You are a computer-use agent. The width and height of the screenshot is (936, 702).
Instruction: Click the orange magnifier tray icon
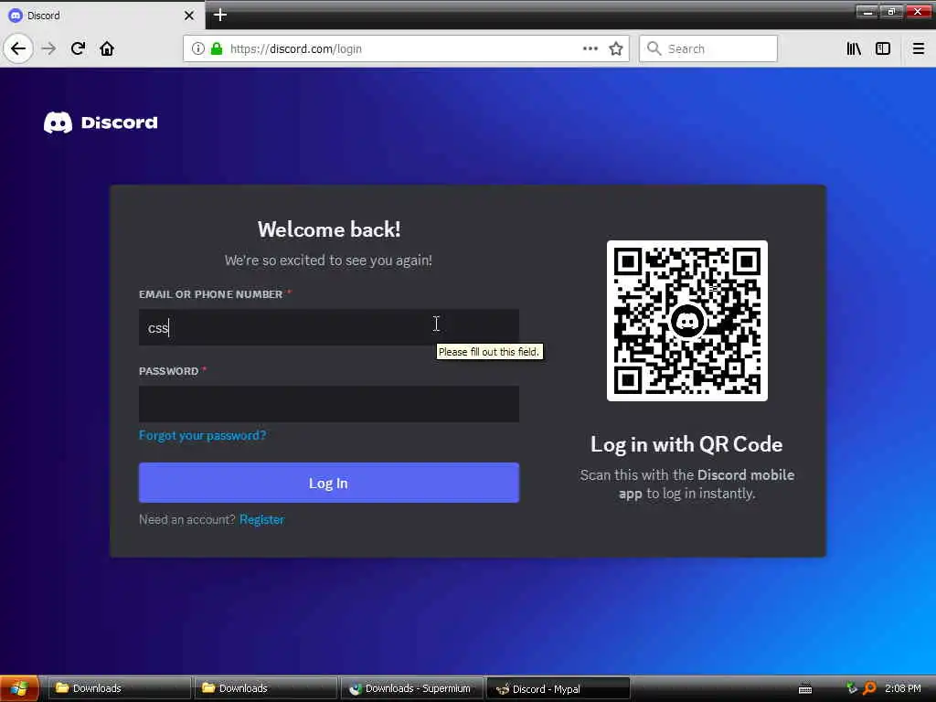point(870,688)
